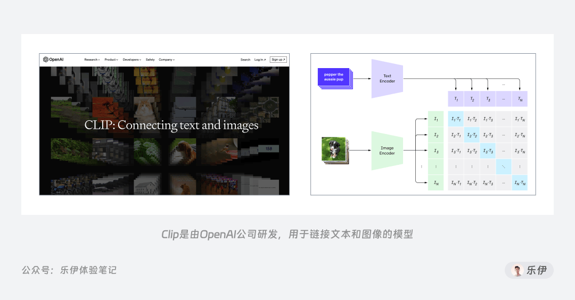Click the Search link in header
Viewport: 575px width, 300px height.
[x=245, y=60]
